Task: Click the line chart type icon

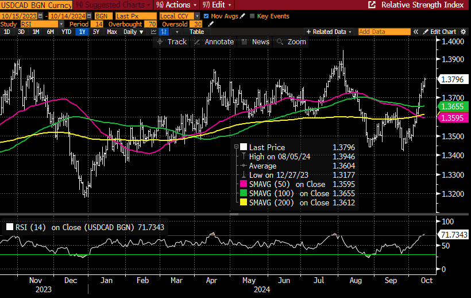Action: pyautogui.click(x=155, y=32)
